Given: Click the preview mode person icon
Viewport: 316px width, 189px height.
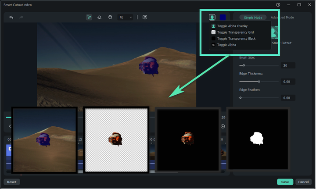Looking at the screenshot, I should [212, 18].
